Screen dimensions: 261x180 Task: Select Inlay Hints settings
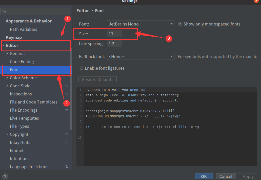click(20, 142)
